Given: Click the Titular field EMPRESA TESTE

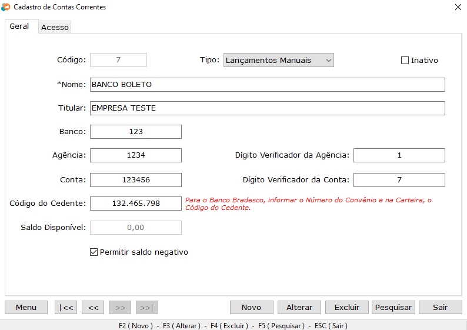Looking at the screenshot, I should [x=268, y=108].
